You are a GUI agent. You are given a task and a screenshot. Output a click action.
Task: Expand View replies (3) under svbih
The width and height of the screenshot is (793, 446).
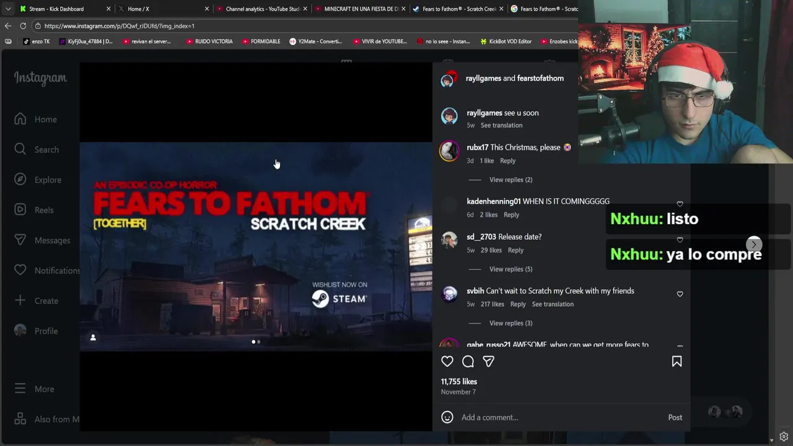[x=510, y=323]
